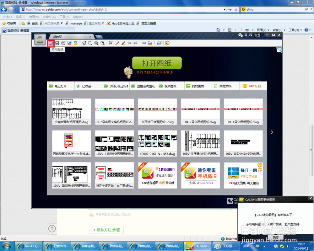314x251 pixels.
Task: Select the area measure tool
Action: pyautogui.click(x=150, y=43)
